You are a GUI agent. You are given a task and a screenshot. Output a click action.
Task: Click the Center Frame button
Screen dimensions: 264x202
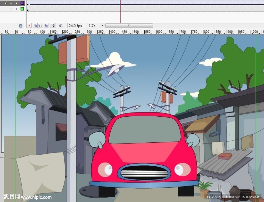(29, 26)
